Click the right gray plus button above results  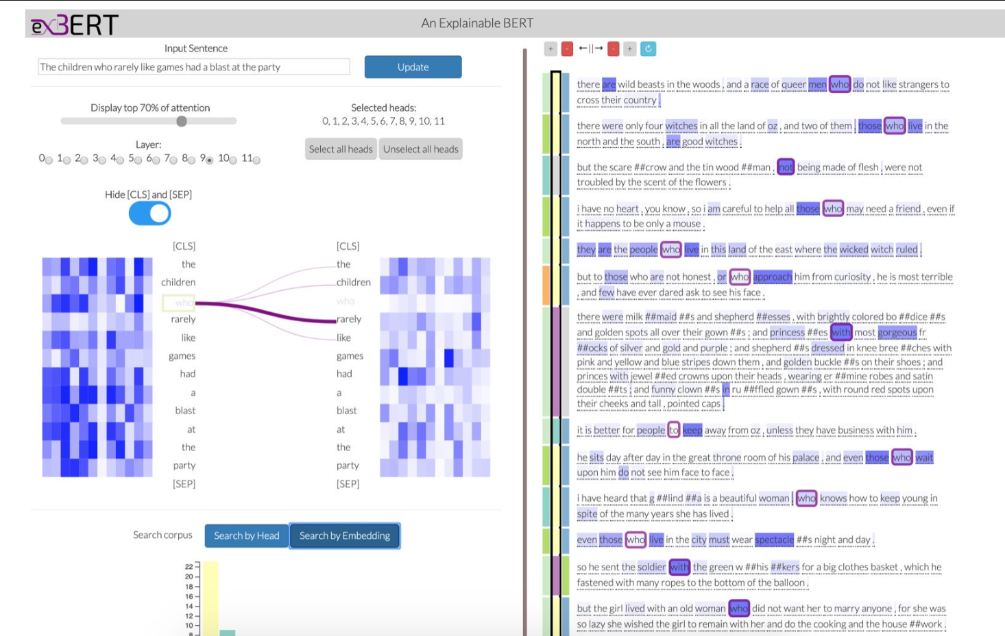630,49
